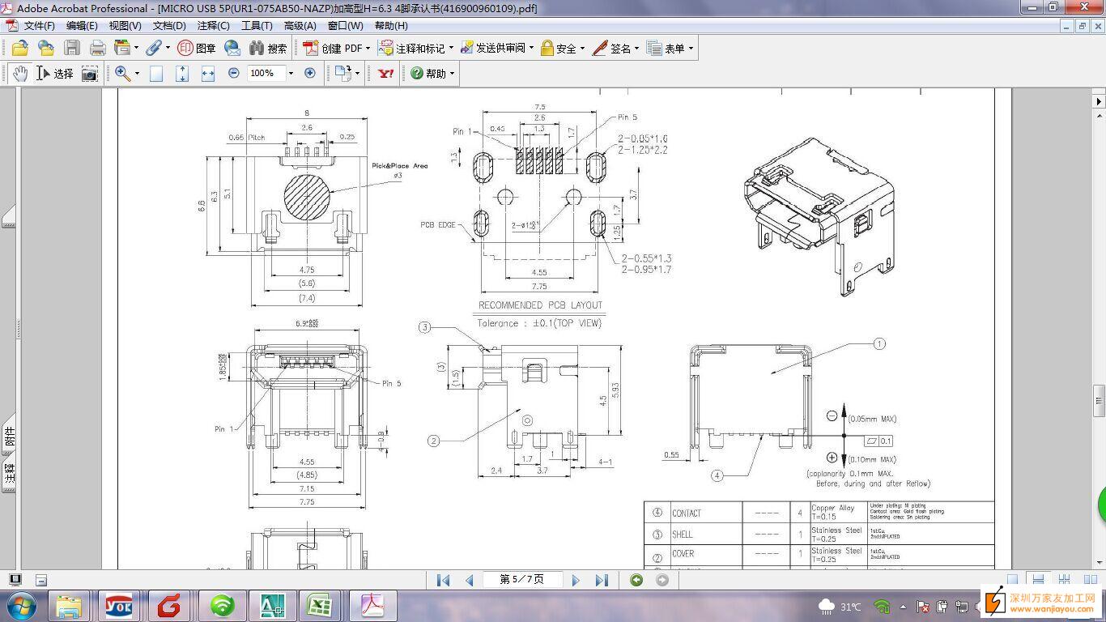Click the Print icon in toolbar
Screen dimensions: 1106x622
tap(97, 49)
